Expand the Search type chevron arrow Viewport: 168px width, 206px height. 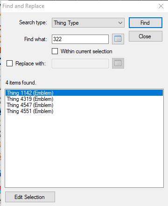click(x=120, y=23)
